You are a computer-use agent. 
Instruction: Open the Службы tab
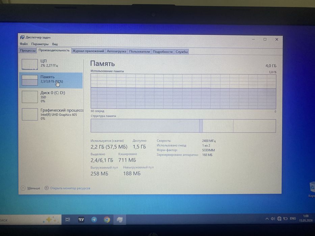[182, 52]
